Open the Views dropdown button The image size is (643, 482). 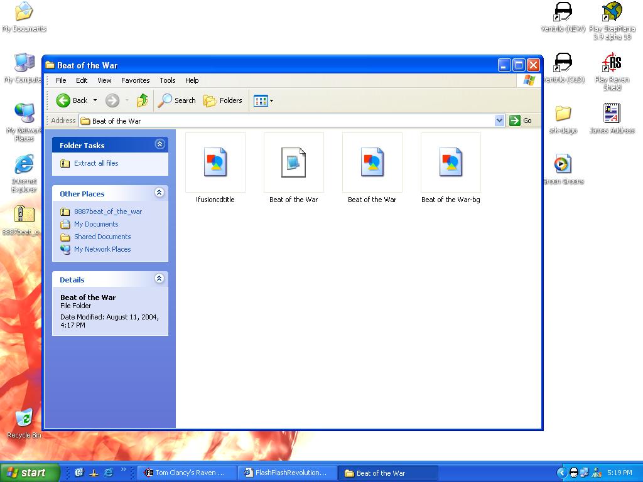(263, 100)
